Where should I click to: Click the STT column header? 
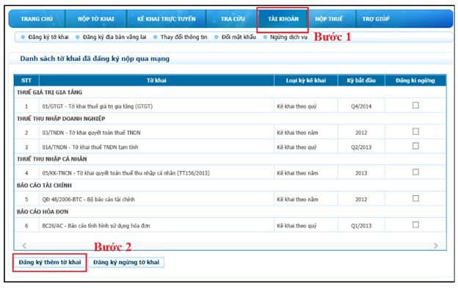[x=26, y=81]
